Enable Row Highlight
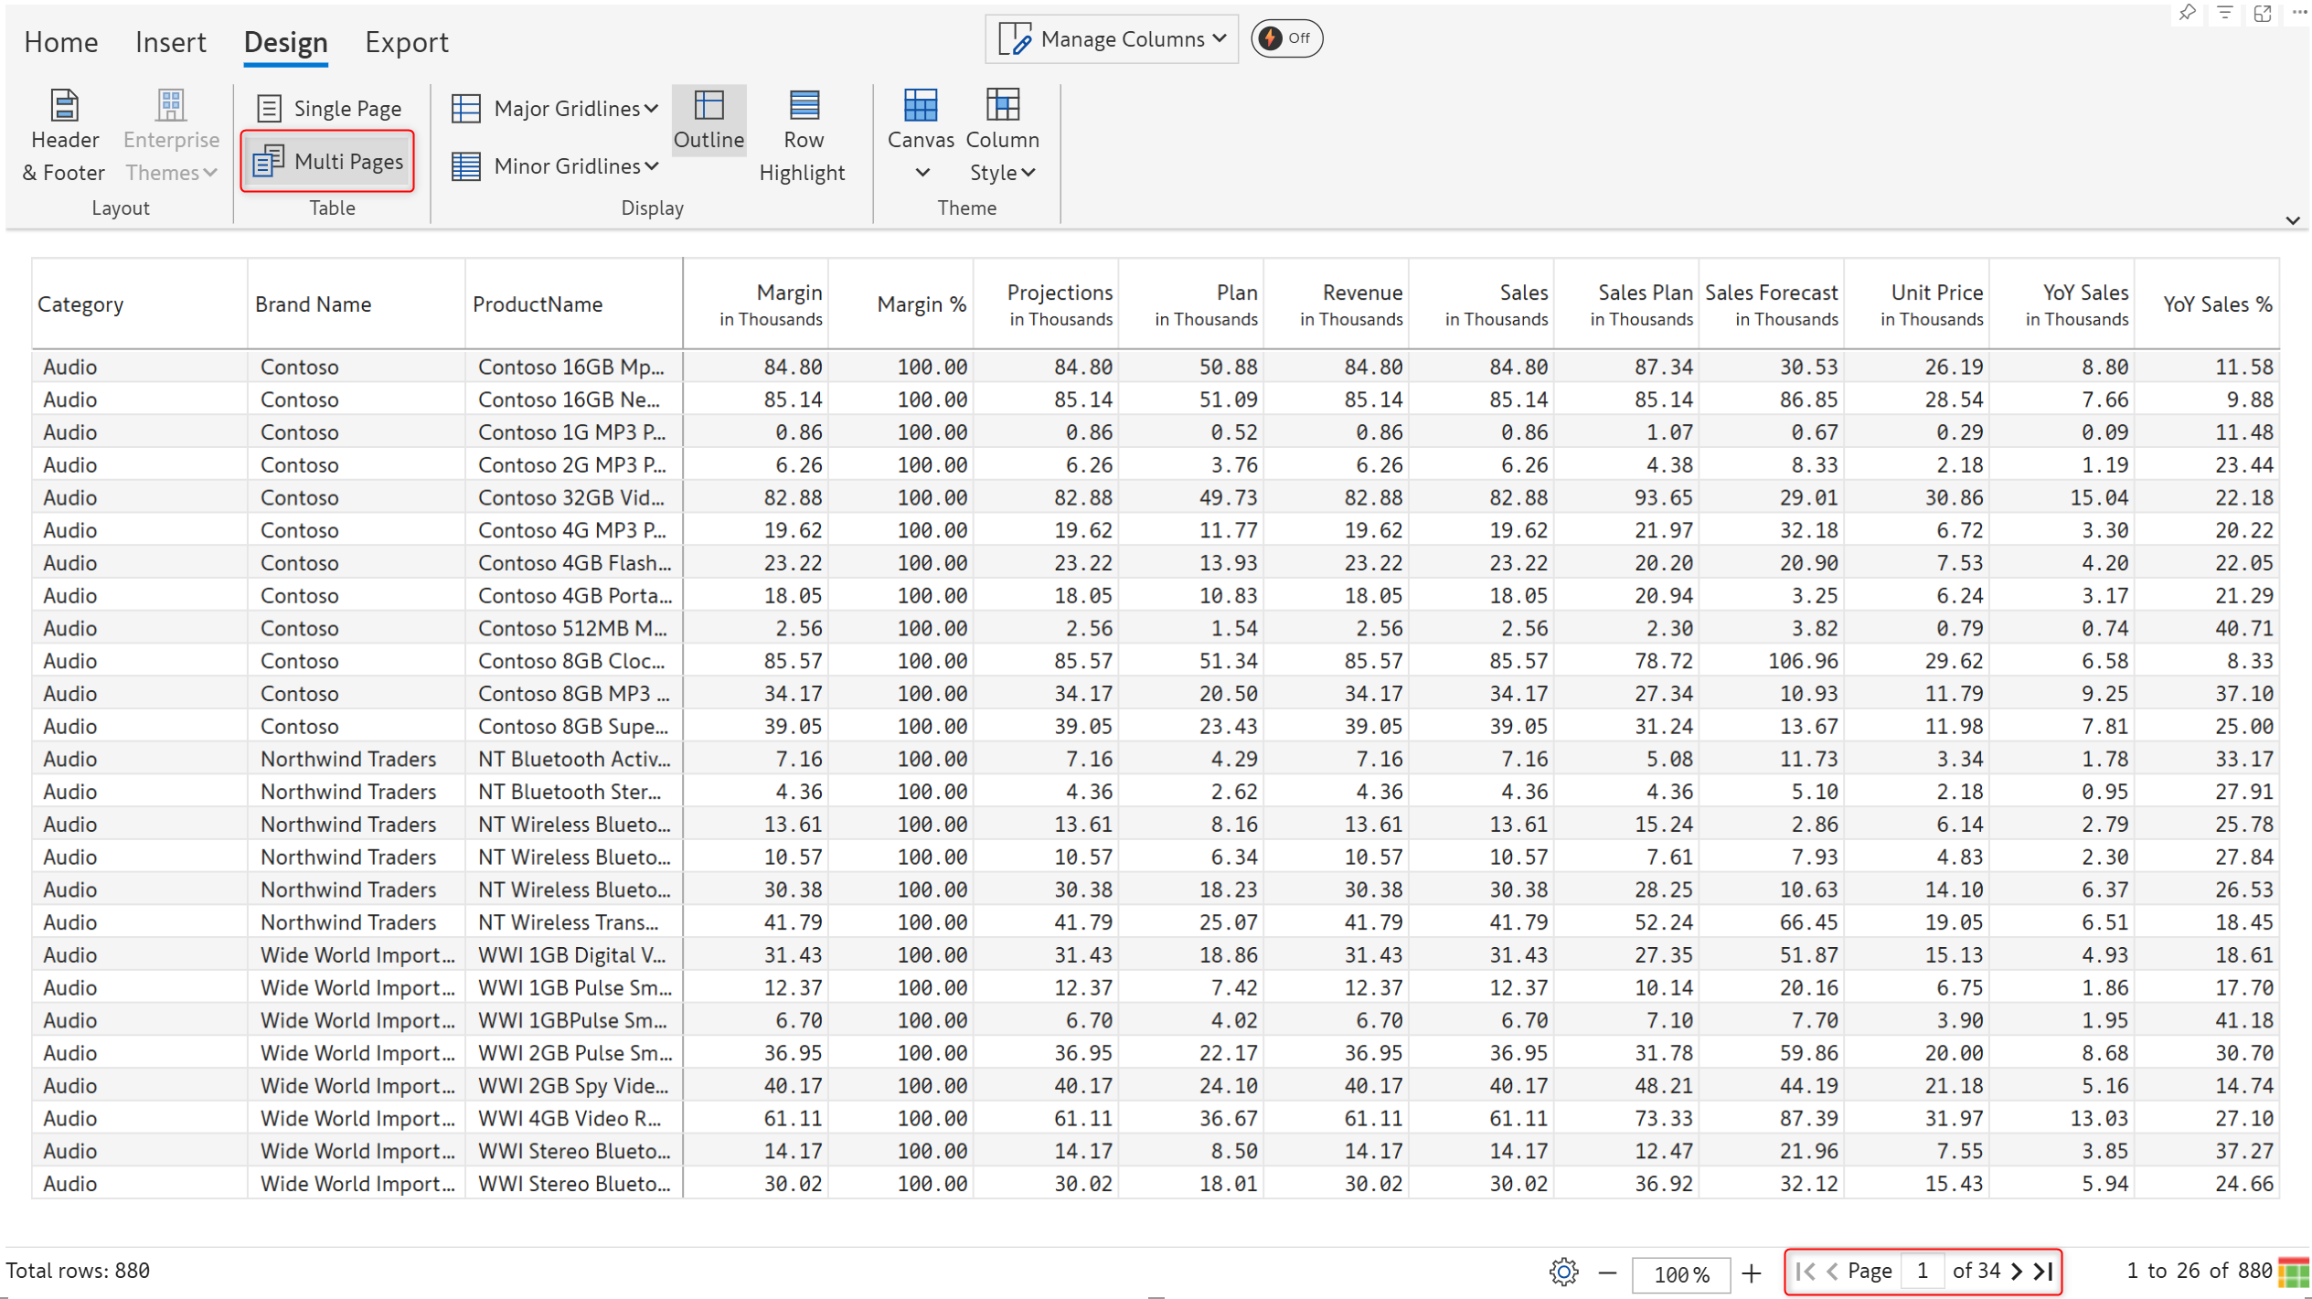The width and height of the screenshot is (2312, 1299). [802, 135]
